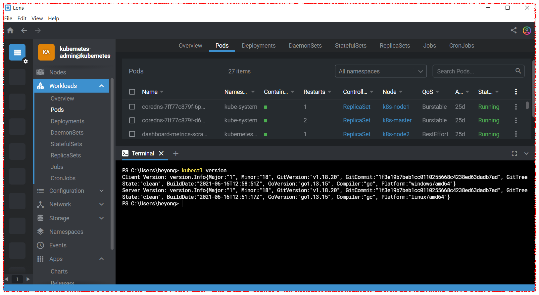Open Charts under Apps in sidebar
The width and height of the screenshot is (539, 295).
pos(59,272)
